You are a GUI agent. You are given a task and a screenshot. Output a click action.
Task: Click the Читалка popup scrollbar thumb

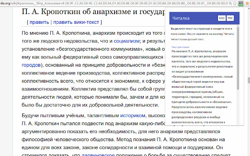click(238, 58)
